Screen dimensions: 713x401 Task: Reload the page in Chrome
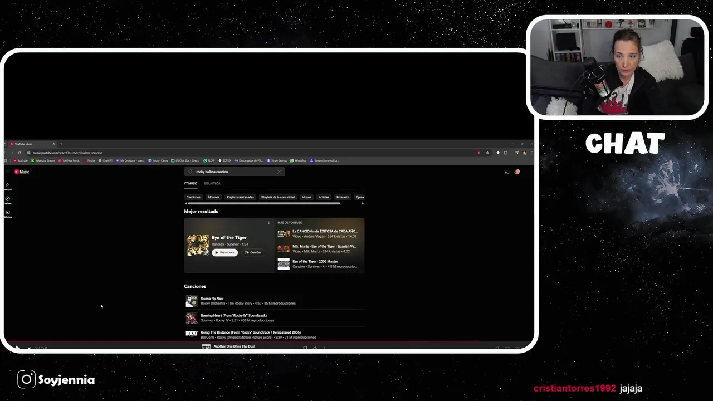click(19, 153)
